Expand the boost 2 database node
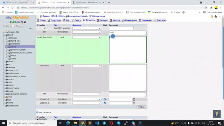 pyautogui.click(x=4, y=62)
